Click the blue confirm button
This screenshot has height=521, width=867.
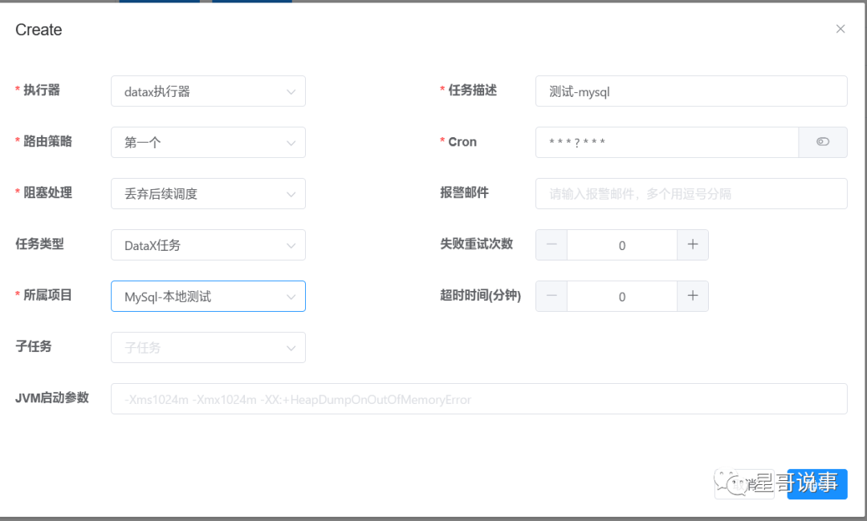817,484
